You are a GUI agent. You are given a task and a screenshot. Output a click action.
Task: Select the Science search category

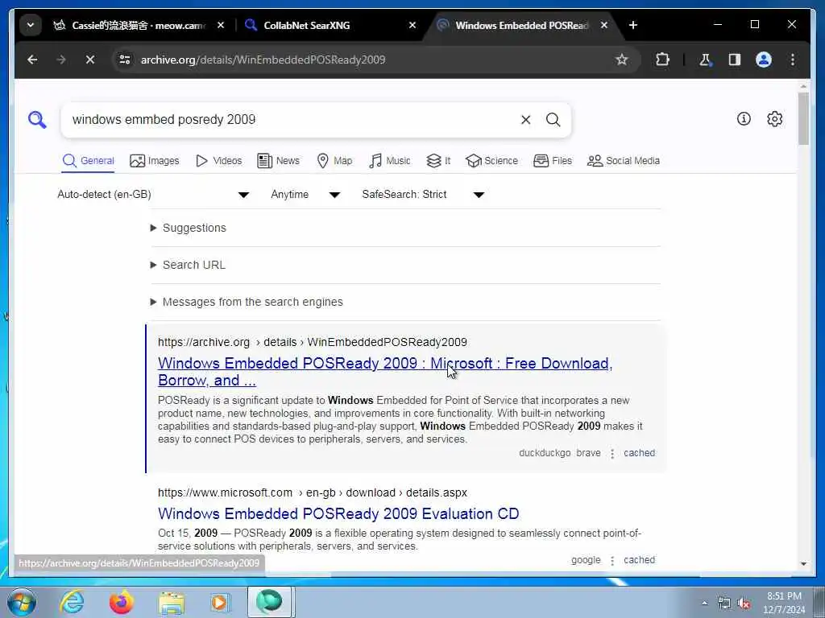click(492, 161)
